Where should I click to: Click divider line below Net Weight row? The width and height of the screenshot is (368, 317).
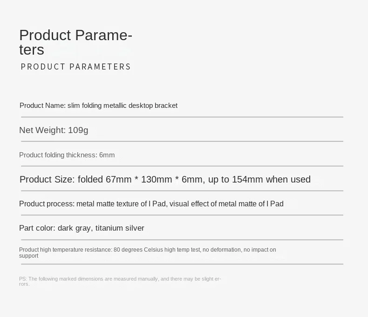click(182, 141)
